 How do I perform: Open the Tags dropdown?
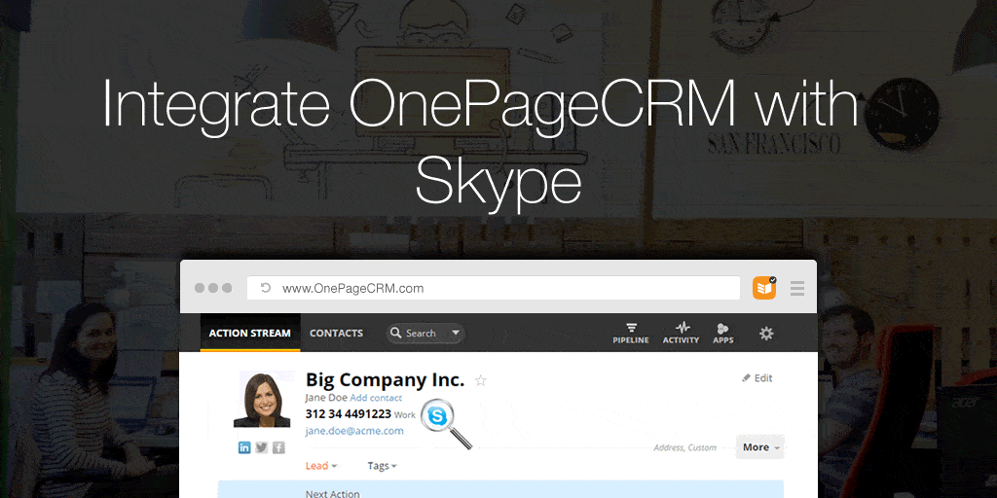(382, 466)
